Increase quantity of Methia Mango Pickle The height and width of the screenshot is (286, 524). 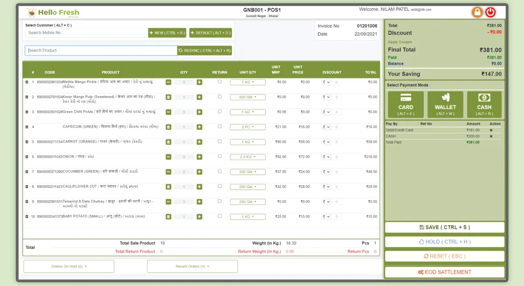pos(200,82)
